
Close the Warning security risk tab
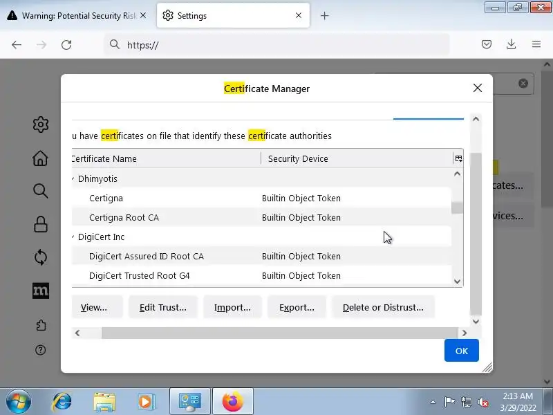[x=143, y=15]
